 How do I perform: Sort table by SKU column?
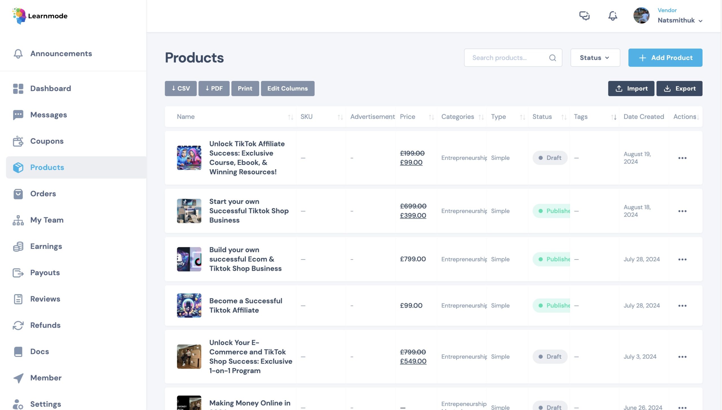pos(340,117)
